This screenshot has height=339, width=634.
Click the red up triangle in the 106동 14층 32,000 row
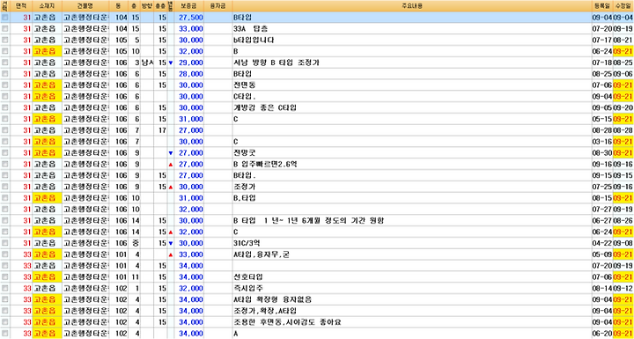(170, 232)
